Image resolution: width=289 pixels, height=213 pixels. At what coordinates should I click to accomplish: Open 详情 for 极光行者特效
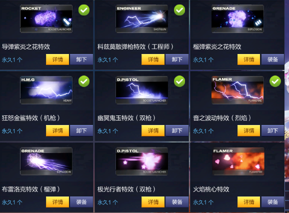(153, 202)
